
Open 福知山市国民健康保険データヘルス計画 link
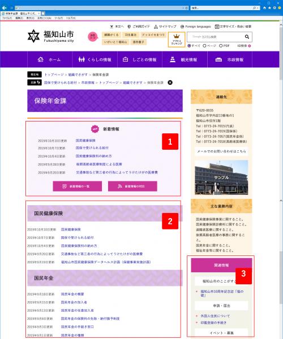[106, 262]
